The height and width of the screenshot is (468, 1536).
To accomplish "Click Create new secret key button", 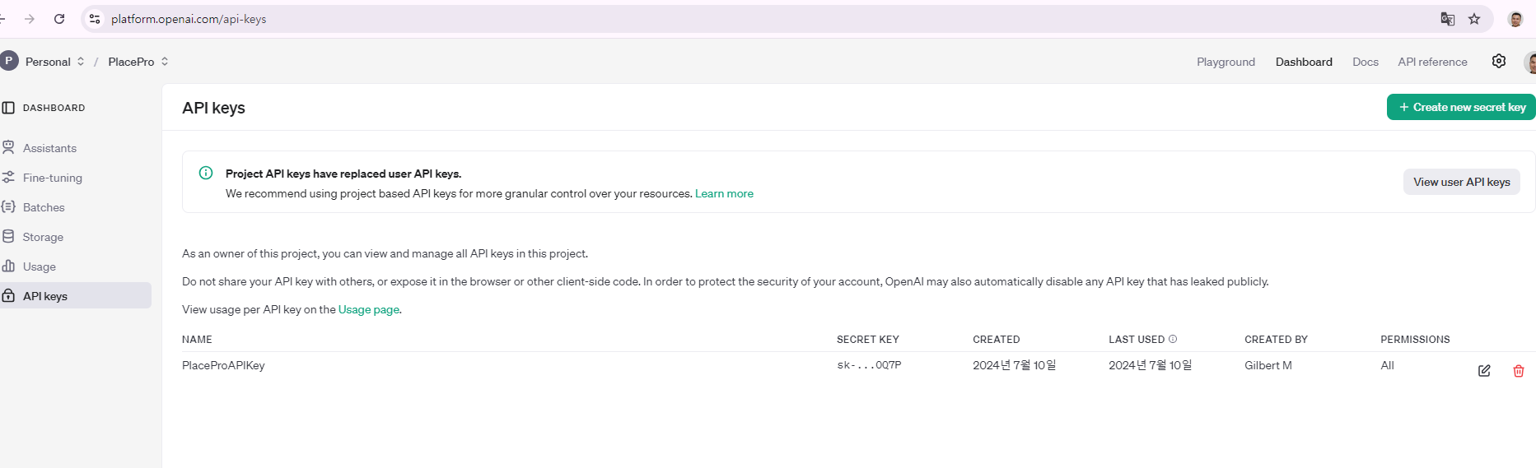I will tap(1461, 107).
